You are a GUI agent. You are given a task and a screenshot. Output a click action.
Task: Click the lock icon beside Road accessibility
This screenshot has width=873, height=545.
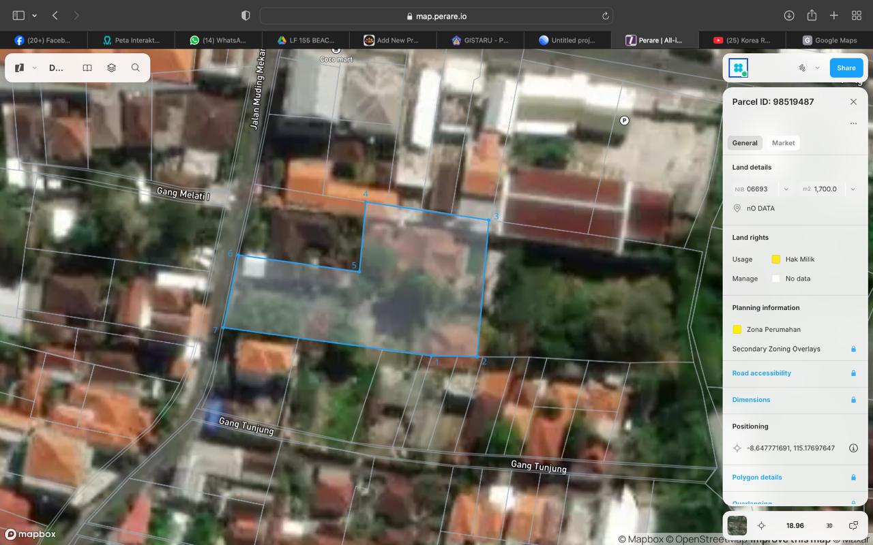(853, 373)
